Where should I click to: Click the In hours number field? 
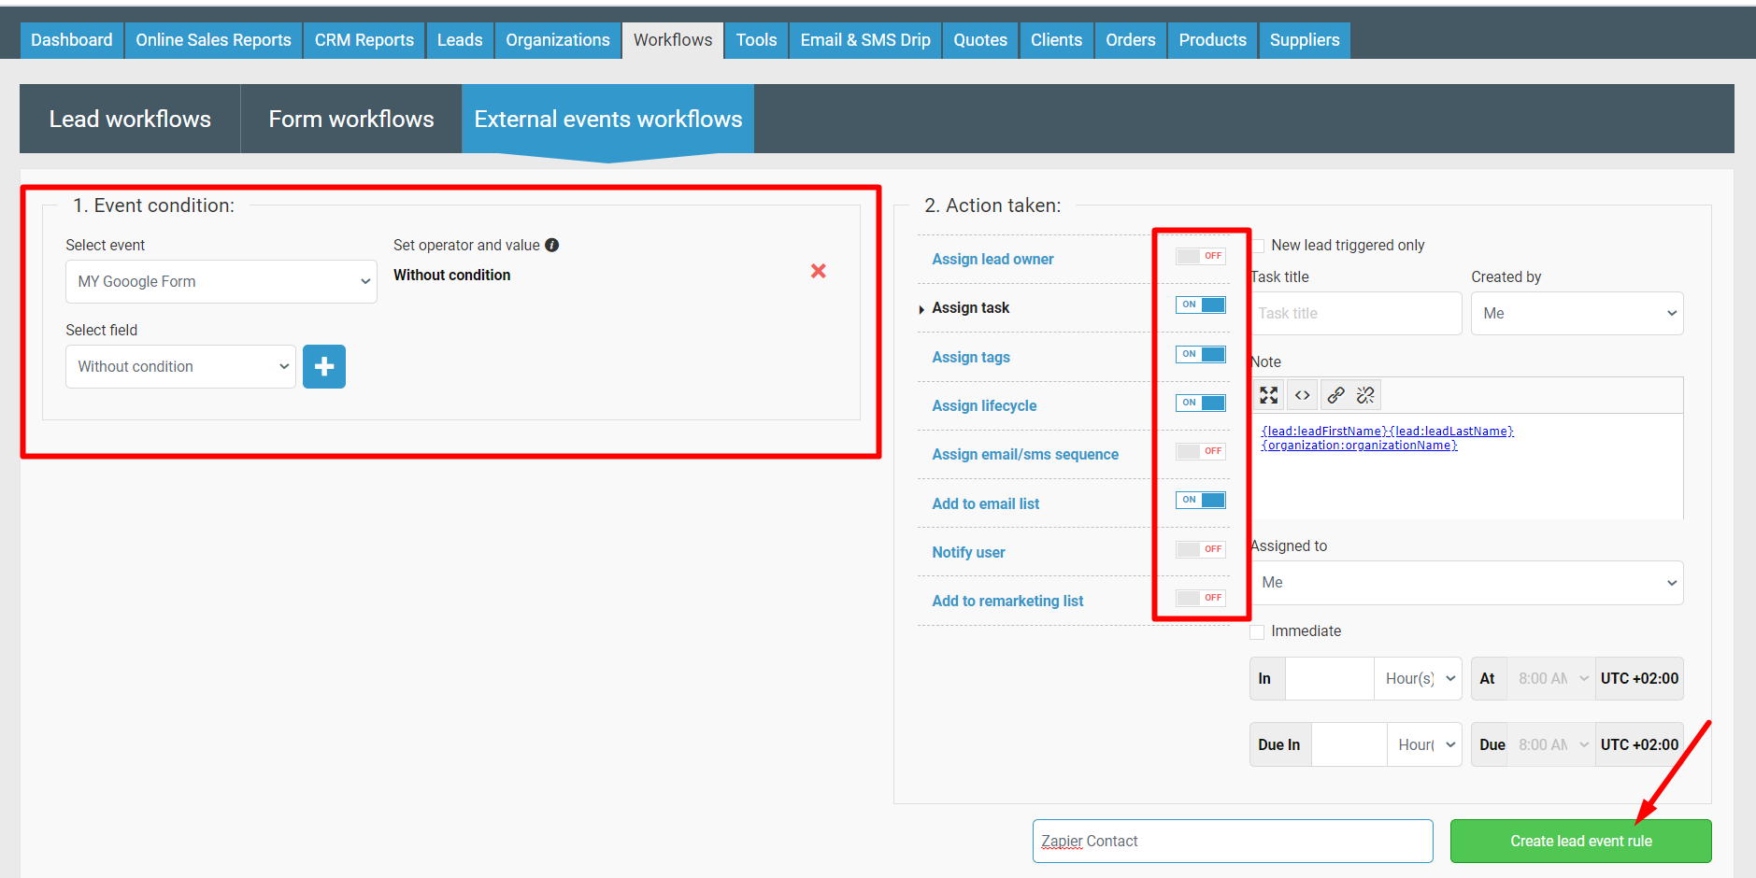pyautogui.click(x=1329, y=678)
